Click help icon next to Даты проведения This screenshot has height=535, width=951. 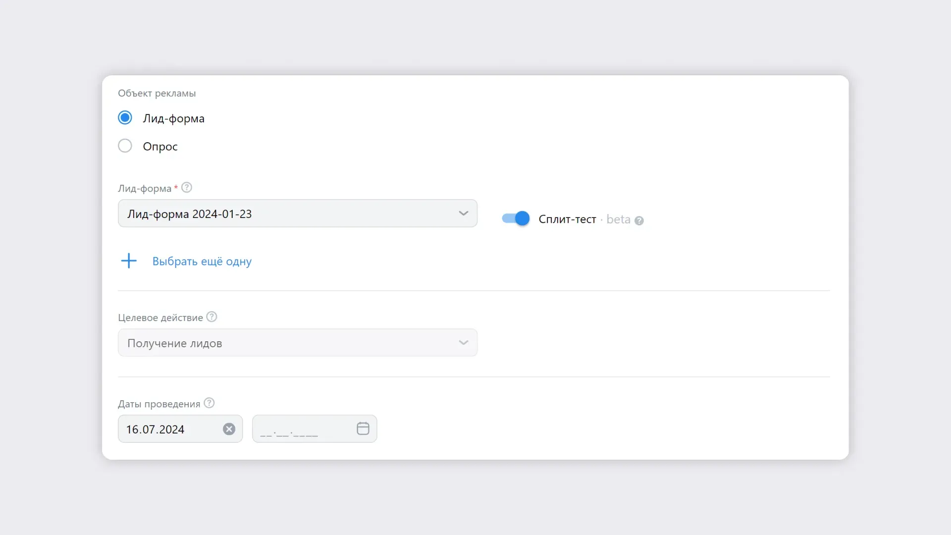pos(209,403)
